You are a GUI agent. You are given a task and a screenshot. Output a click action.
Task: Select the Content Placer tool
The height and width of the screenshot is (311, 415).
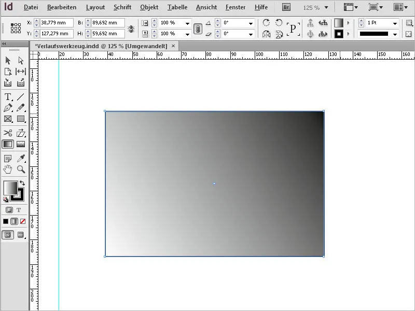(x=21, y=83)
